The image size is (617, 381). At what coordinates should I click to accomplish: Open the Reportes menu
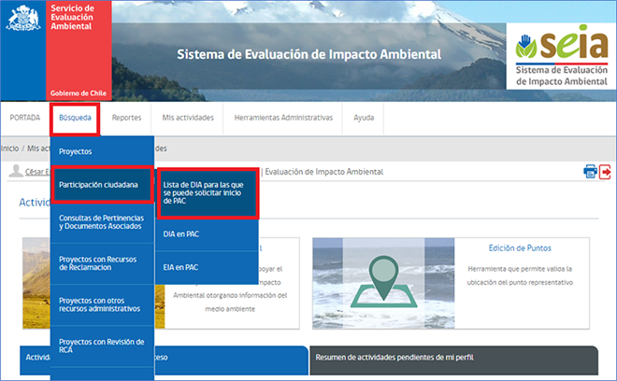coord(126,118)
